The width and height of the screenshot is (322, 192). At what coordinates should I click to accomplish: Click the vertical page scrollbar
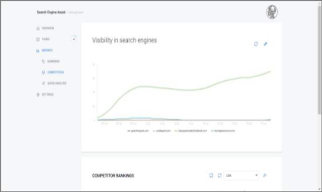point(319,59)
